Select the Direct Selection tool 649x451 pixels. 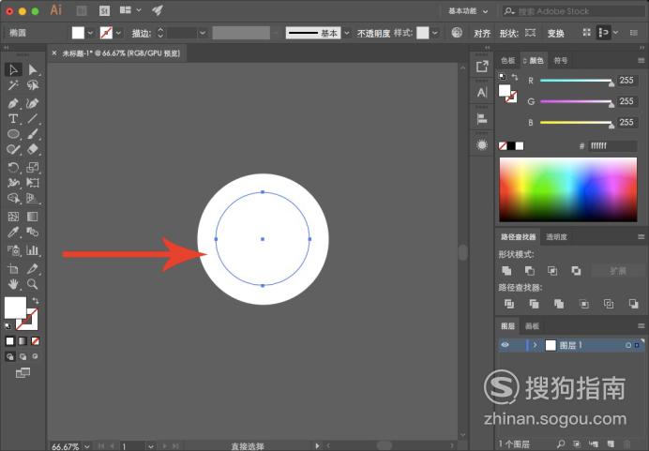point(33,69)
